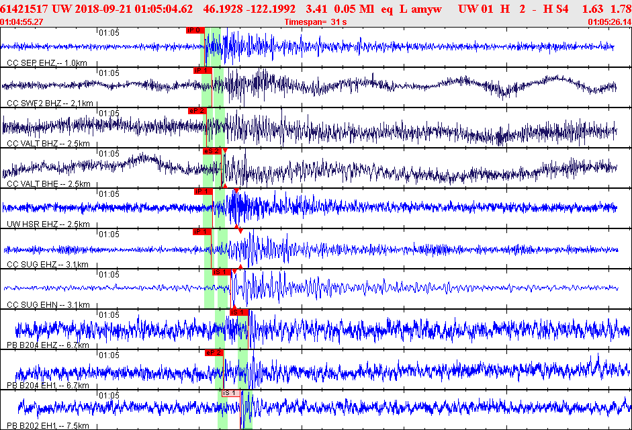Click the iP 0 pick flag on SEP EHZ
The width and height of the screenshot is (632, 430).
point(195,30)
